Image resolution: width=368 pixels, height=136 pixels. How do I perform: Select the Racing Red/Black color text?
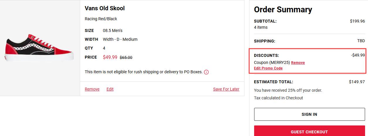pyautogui.click(x=101, y=19)
